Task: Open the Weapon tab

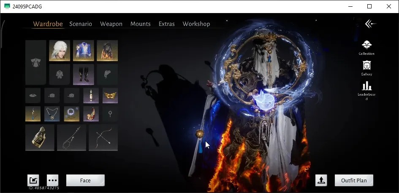Action: click(x=111, y=24)
